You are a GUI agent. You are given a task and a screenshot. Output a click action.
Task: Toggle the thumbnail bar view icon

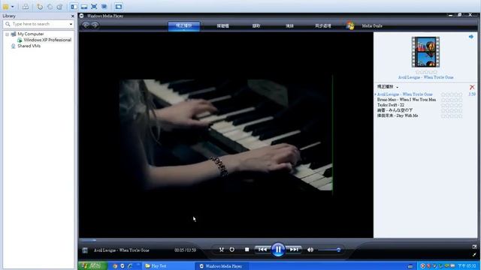84,7
